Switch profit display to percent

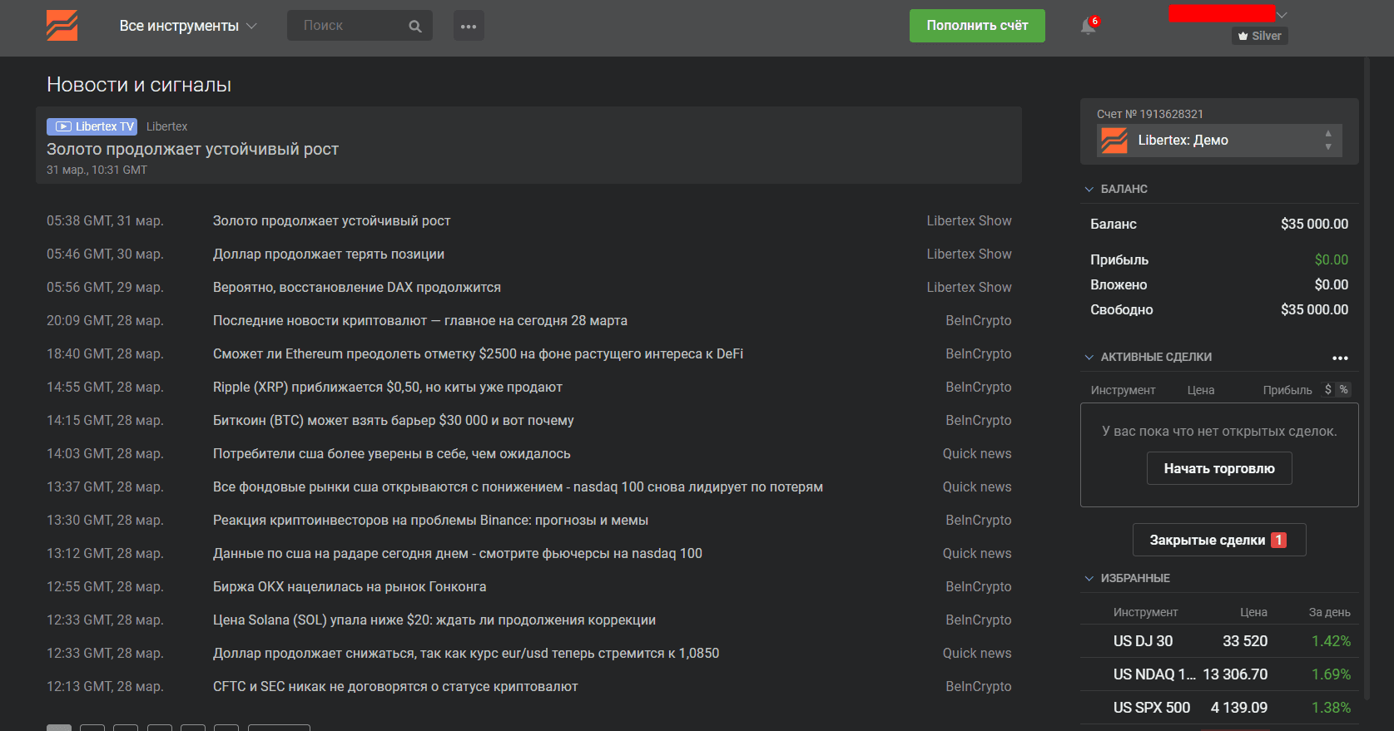(1343, 389)
